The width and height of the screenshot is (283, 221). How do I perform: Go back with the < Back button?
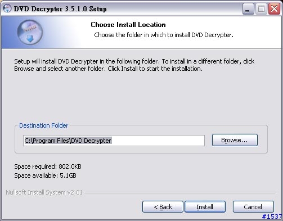[x=163, y=207]
